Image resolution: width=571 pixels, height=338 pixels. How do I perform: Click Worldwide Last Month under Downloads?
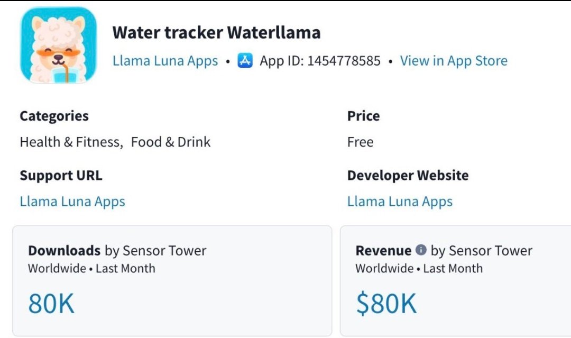click(x=92, y=268)
